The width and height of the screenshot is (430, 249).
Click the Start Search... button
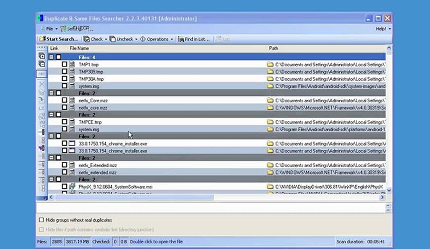click(x=59, y=39)
